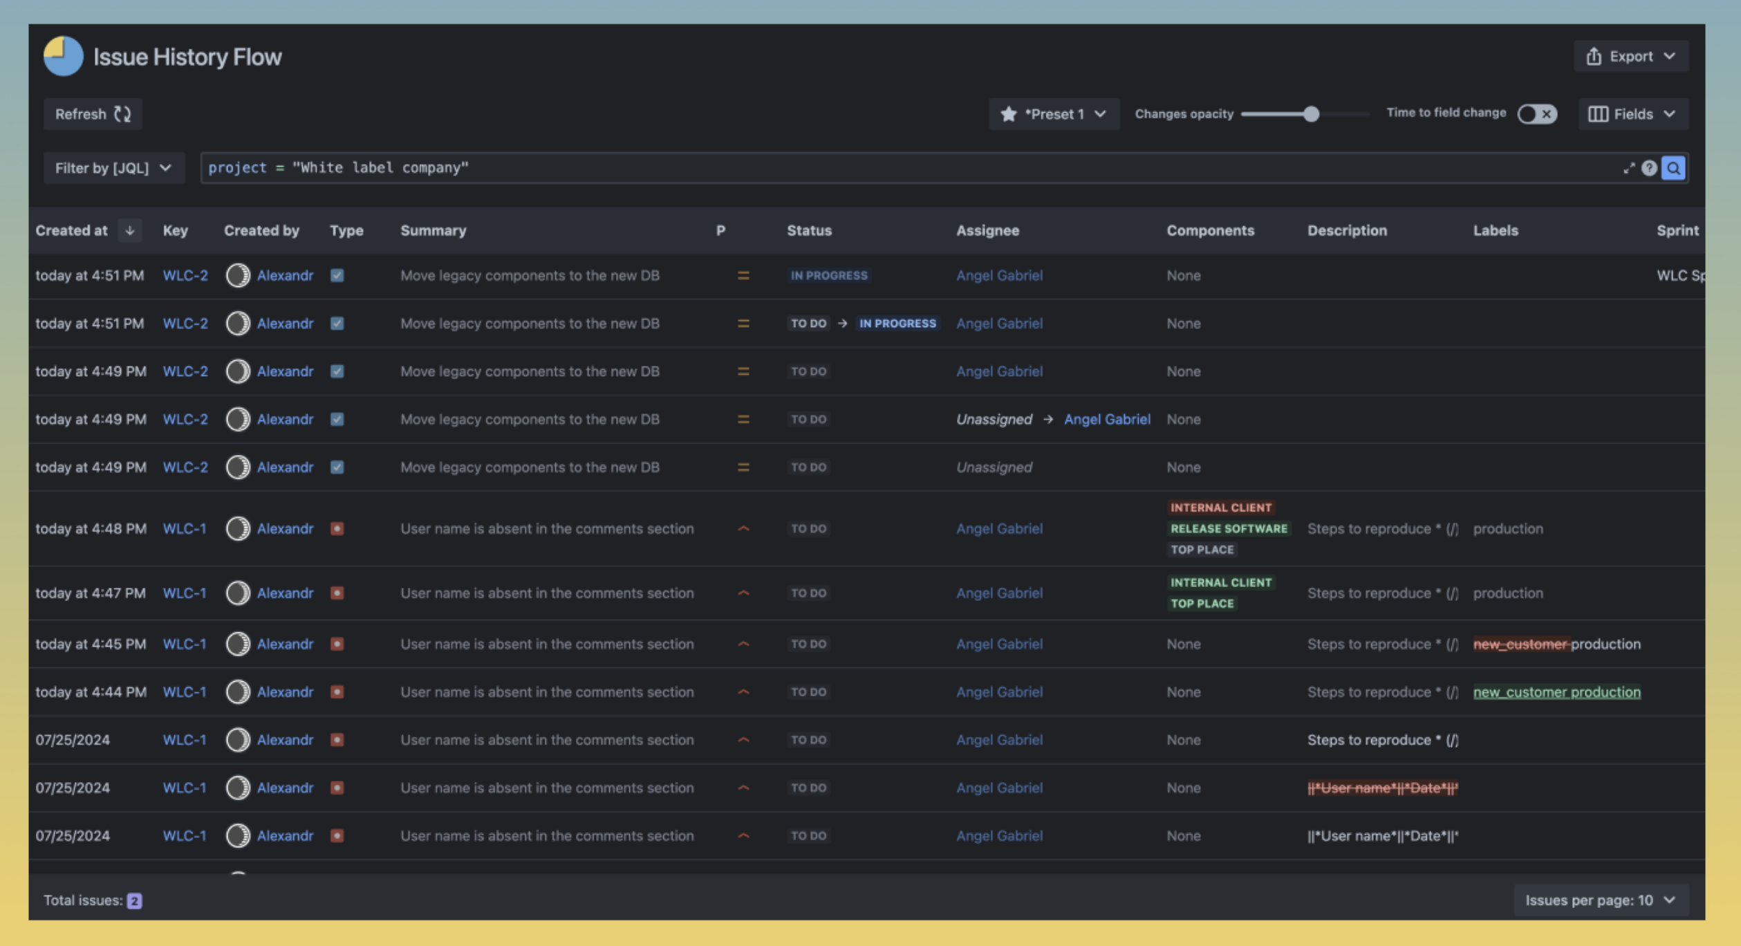Click the star icon in Preset 1

1008,114
